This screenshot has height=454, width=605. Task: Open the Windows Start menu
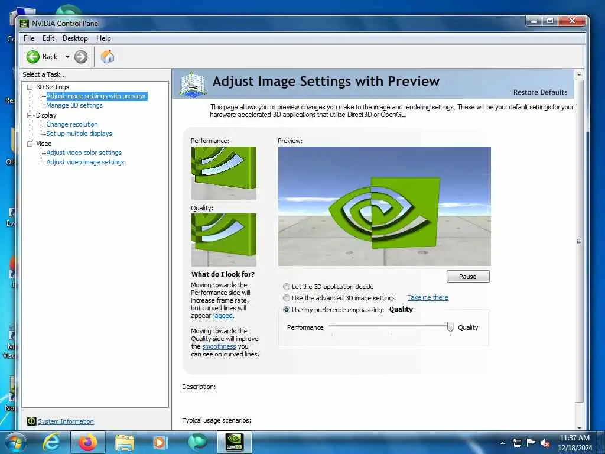pyautogui.click(x=15, y=442)
